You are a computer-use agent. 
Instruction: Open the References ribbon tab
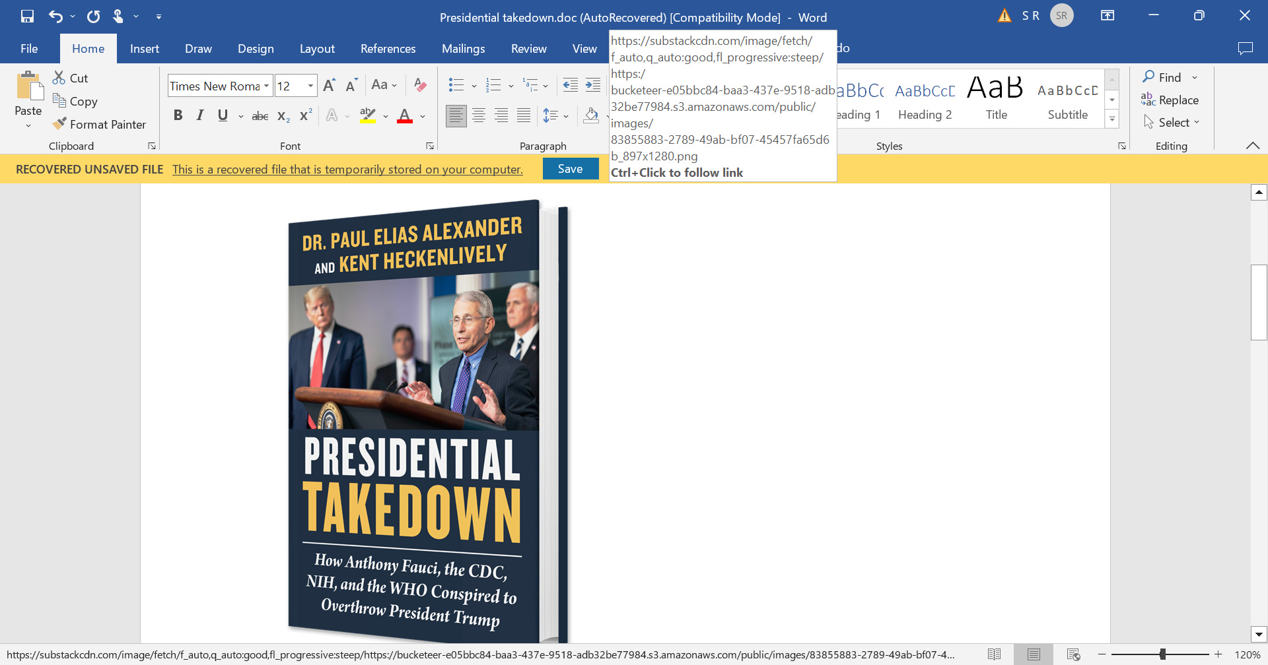[x=388, y=48]
